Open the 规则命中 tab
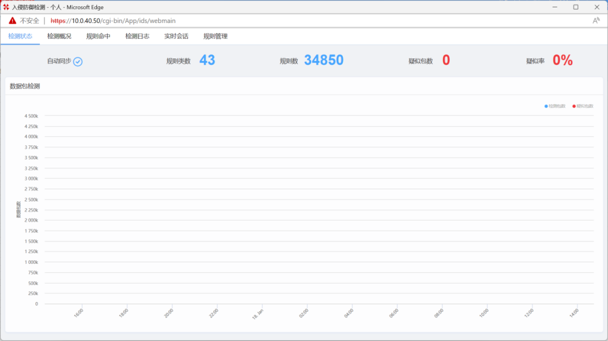Viewport: 608px width, 341px height. point(98,37)
